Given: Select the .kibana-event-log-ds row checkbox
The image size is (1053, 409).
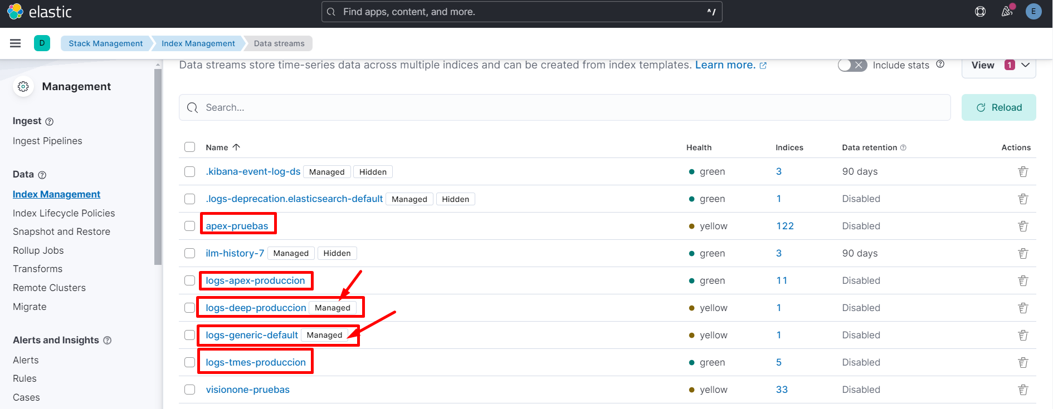Looking at the screenshot, I should 190,171.
